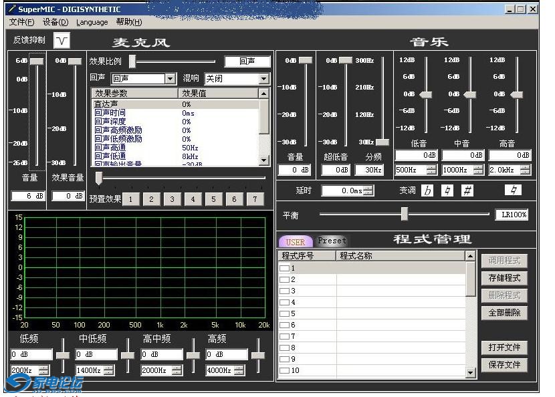Adjust the 0.0ms delay stepper
The width and height of the screenshot is (555, 397).
368,190
